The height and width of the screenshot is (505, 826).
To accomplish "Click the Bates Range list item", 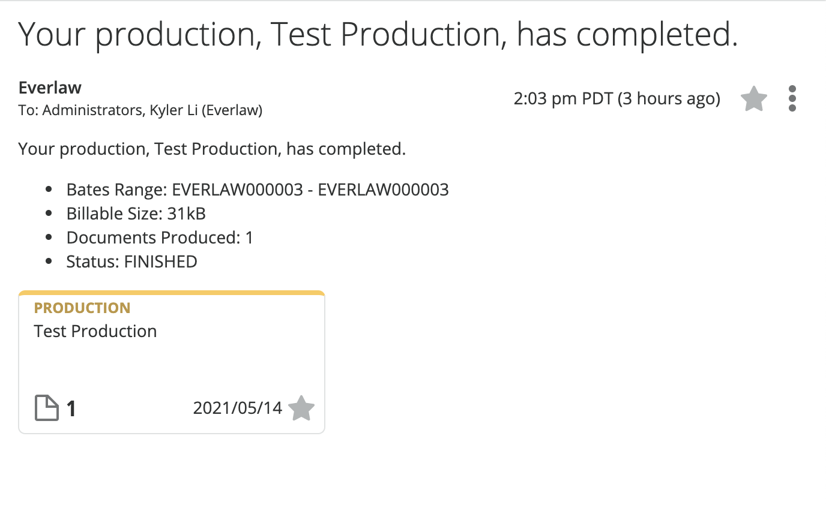I will 258,190.
